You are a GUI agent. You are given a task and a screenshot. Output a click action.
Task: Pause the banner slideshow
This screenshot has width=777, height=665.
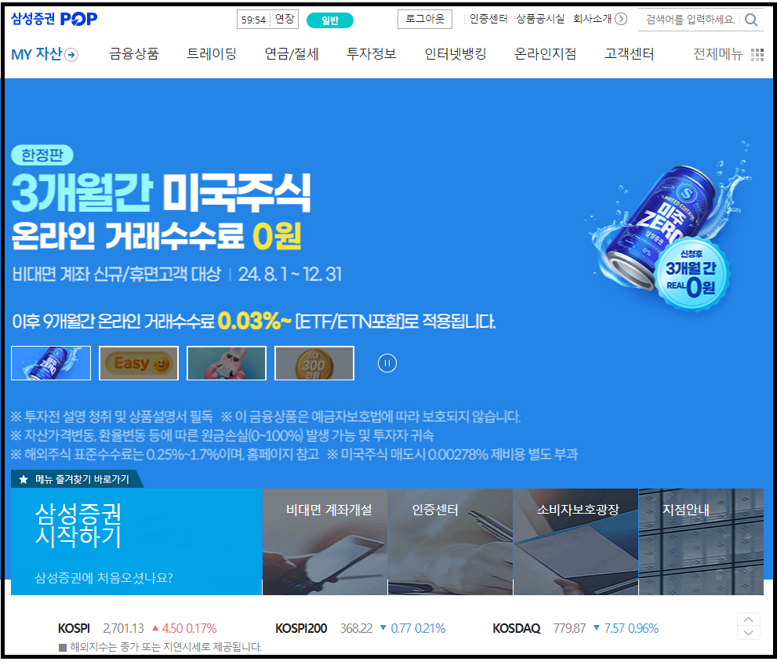[x=387, y=362]
